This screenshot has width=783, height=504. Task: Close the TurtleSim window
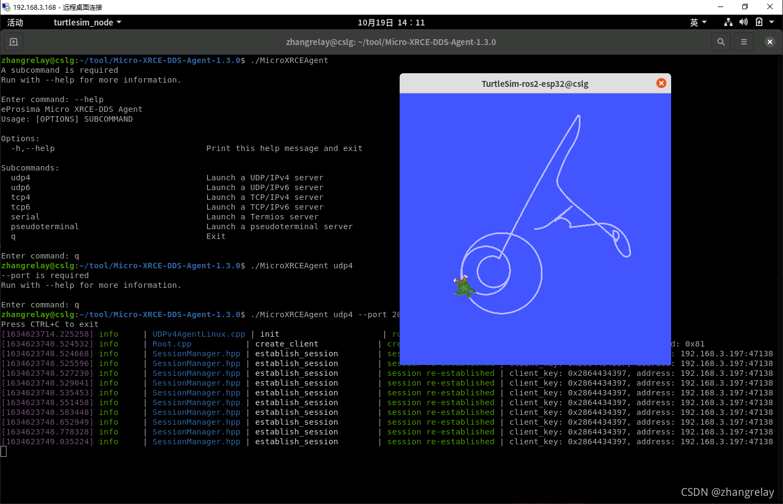click(x=661, y=83)
